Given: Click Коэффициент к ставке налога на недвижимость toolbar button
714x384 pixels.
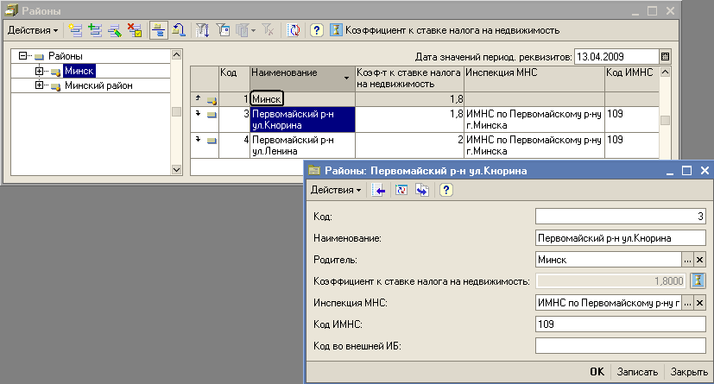Looking at the screenshot, I should point(445,30).
